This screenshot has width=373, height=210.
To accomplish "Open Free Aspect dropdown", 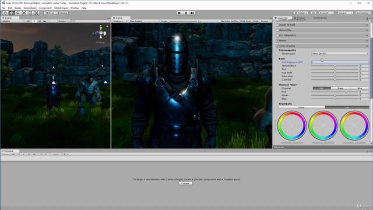I will pyautogui.click(x=144, y=21).
